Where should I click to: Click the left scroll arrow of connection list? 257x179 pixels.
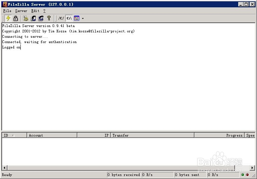(x=4, y=168)
